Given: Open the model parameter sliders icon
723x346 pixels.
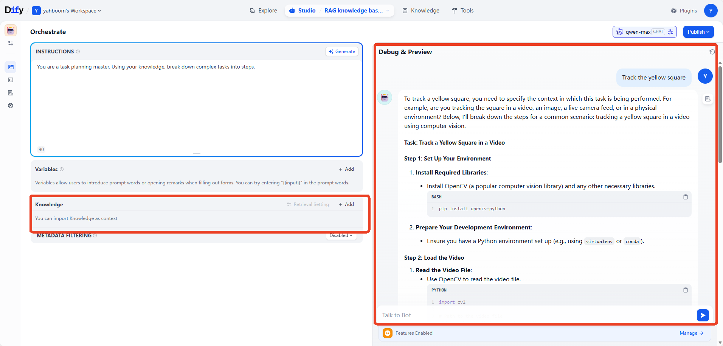Looking at the screenshot, I should click(x=670, y=32).
